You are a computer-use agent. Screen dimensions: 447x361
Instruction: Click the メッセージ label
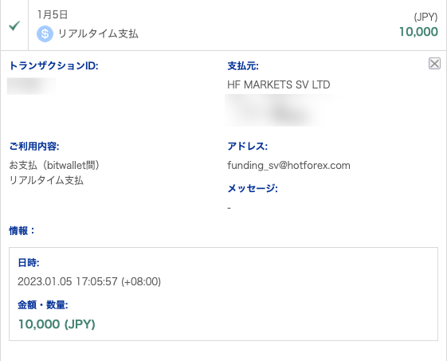(253, 188)
